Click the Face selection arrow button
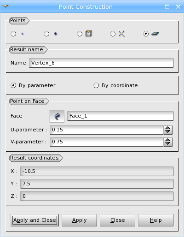The image size is (184, 237). (x=57, y=116)
